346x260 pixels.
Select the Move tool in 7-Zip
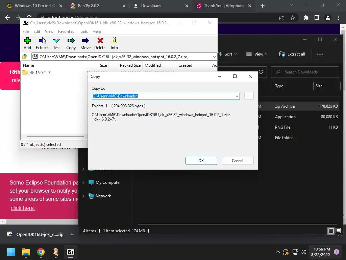(85, 43)
